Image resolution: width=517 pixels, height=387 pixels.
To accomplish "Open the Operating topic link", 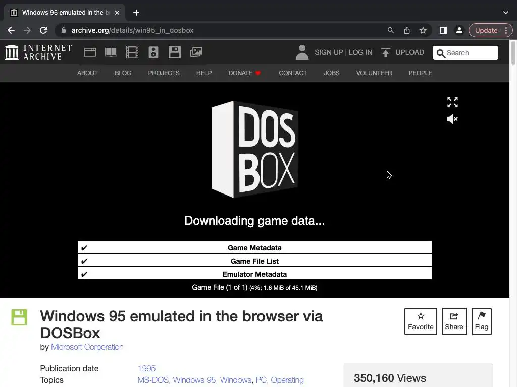I will pyautogui.click(x=287, y=380).
